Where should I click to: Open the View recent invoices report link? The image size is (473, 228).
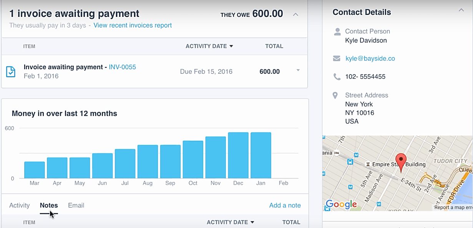[133, 25]
